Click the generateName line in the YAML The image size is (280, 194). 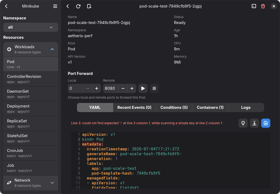[134, 154]
